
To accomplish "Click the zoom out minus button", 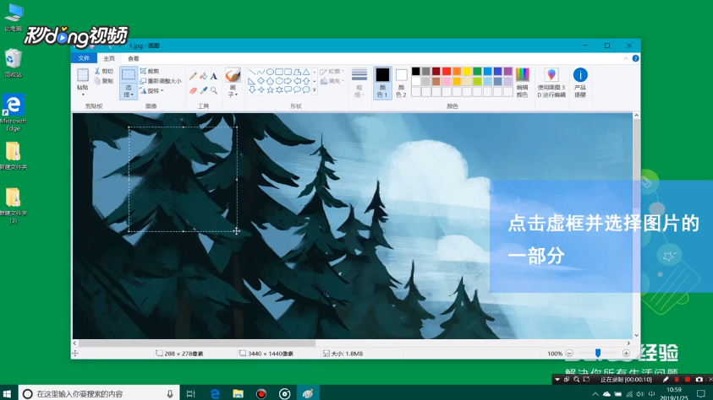I will point(569,354).
